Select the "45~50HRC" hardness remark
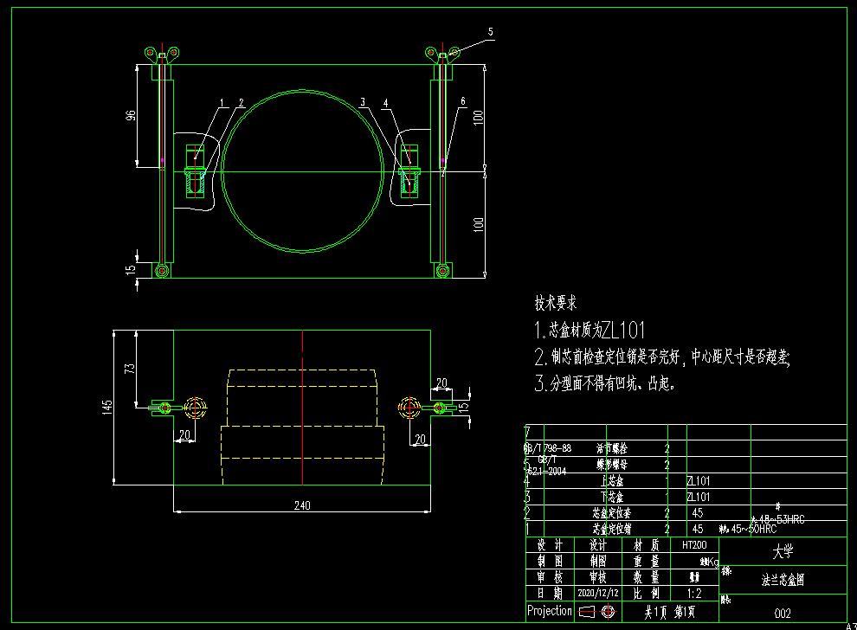The width and height of the screenshot is (857, 630). click(x=754, y=529)
